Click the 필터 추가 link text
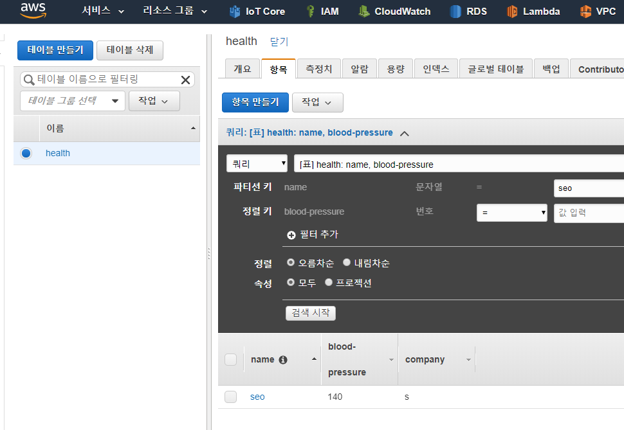 [x=319, y=235]
